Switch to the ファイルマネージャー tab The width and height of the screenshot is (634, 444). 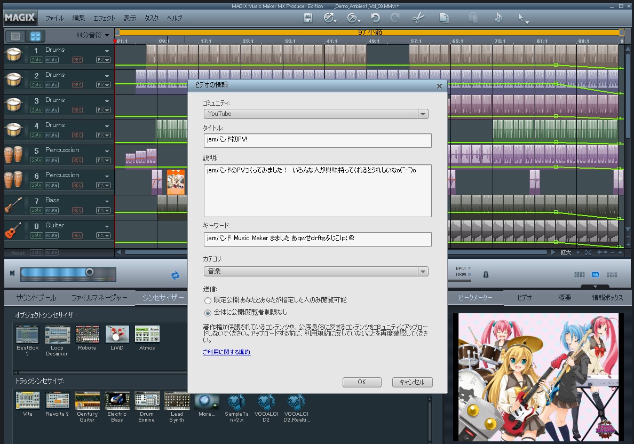(99, 298)
